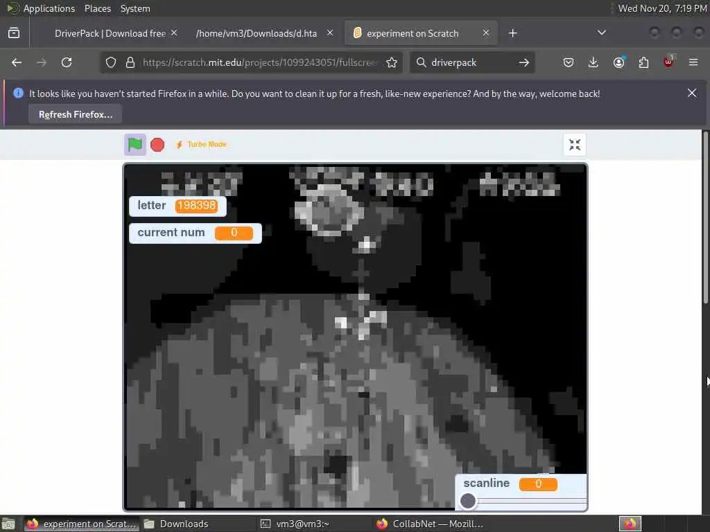Click the Scratch stage image
This screenshot has height=532, width=710.
click(x=356, y=337)
